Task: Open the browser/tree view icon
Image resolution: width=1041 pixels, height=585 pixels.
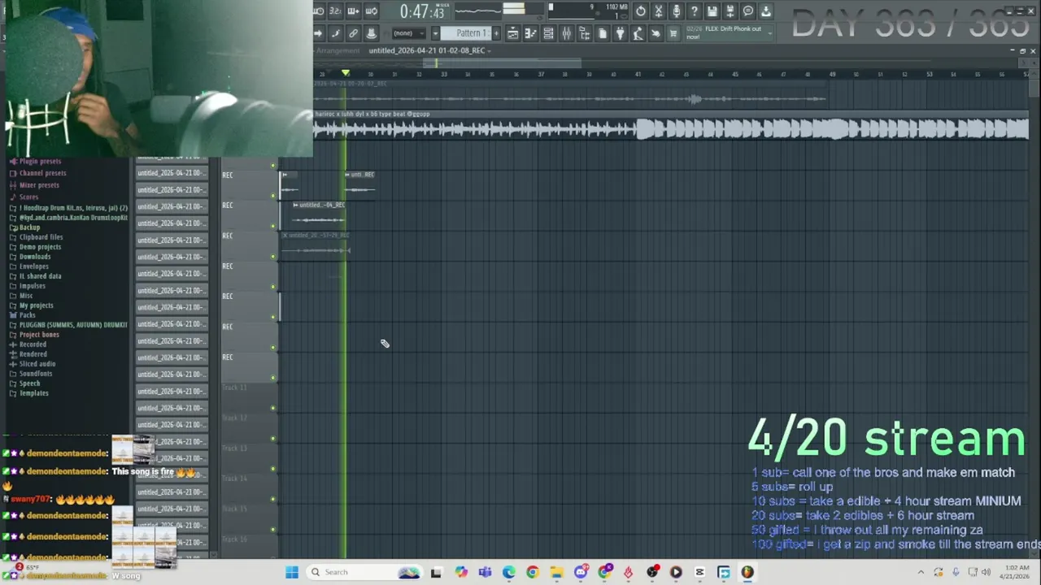Action: (x=584, y=33)
